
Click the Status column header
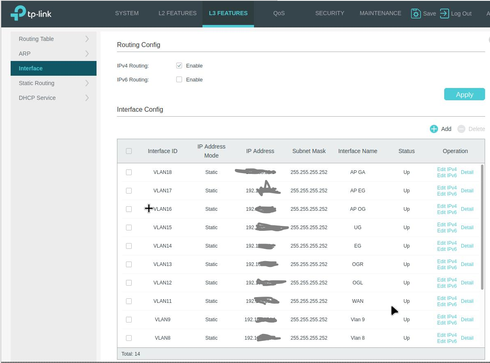coord(407,151)
